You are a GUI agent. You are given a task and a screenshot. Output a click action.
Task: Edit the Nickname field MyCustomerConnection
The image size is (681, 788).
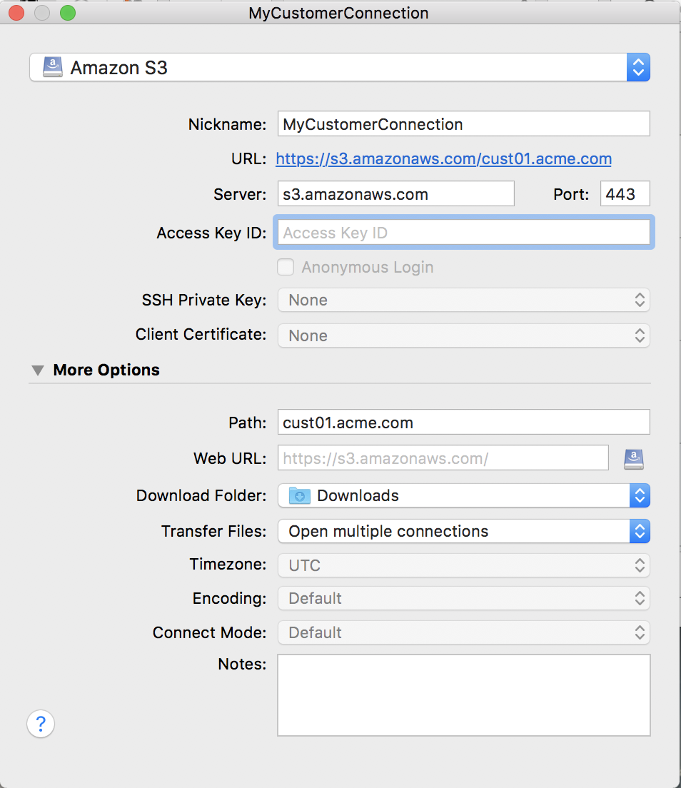pyautogui.click(x=463, y=123)
